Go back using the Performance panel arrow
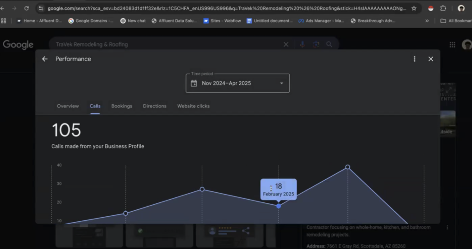The width and height of the screenshot is (472, 249). pos(45,59)
